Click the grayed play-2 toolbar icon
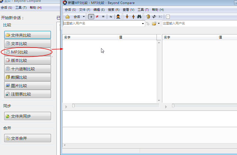This screenshot has width=237, height=155. click(160, 17)
